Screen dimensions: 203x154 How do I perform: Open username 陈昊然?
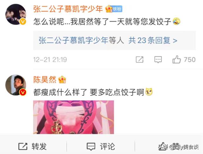[x=45, y=80]
